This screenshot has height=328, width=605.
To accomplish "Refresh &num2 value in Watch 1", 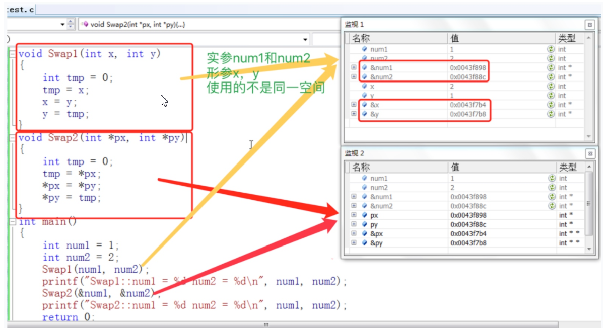I will point(552,77).
